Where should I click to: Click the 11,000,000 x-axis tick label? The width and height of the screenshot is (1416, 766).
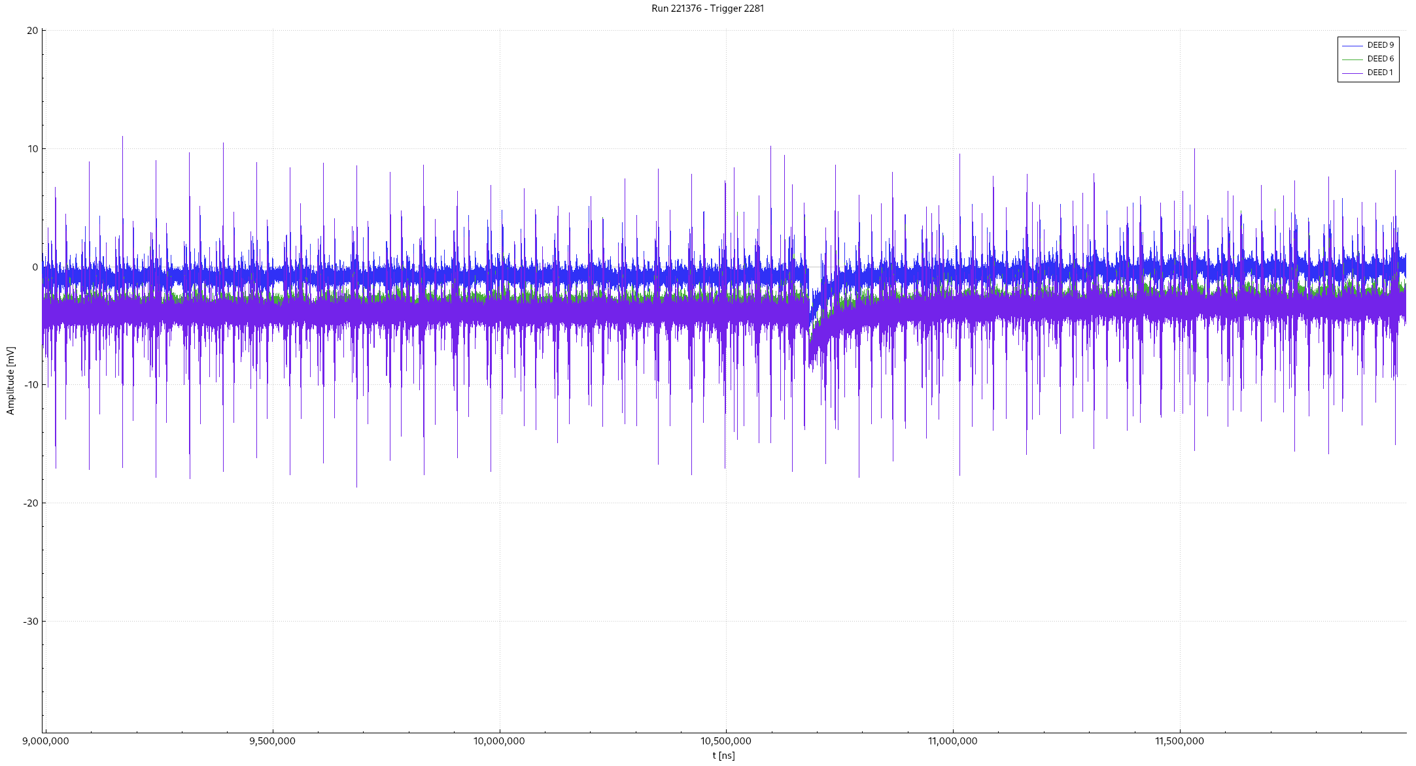953,741
